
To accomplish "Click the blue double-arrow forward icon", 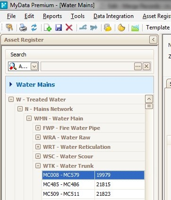I will pyautogui.click(x=94, y=27).
